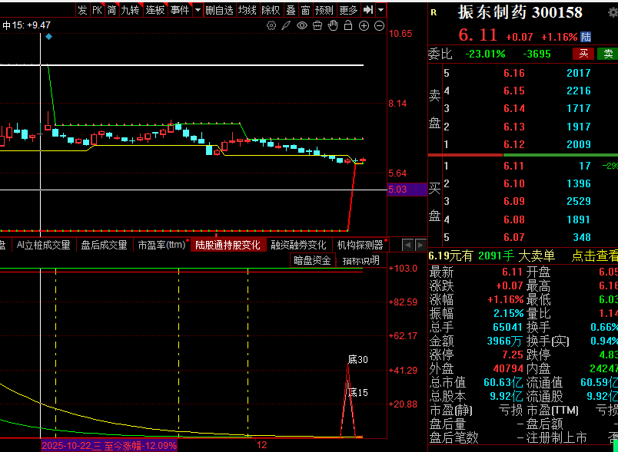Click the arrow-to-bar jump icon in toolbar
This screenshot has height=452, width=618.
tap(368, 10)
